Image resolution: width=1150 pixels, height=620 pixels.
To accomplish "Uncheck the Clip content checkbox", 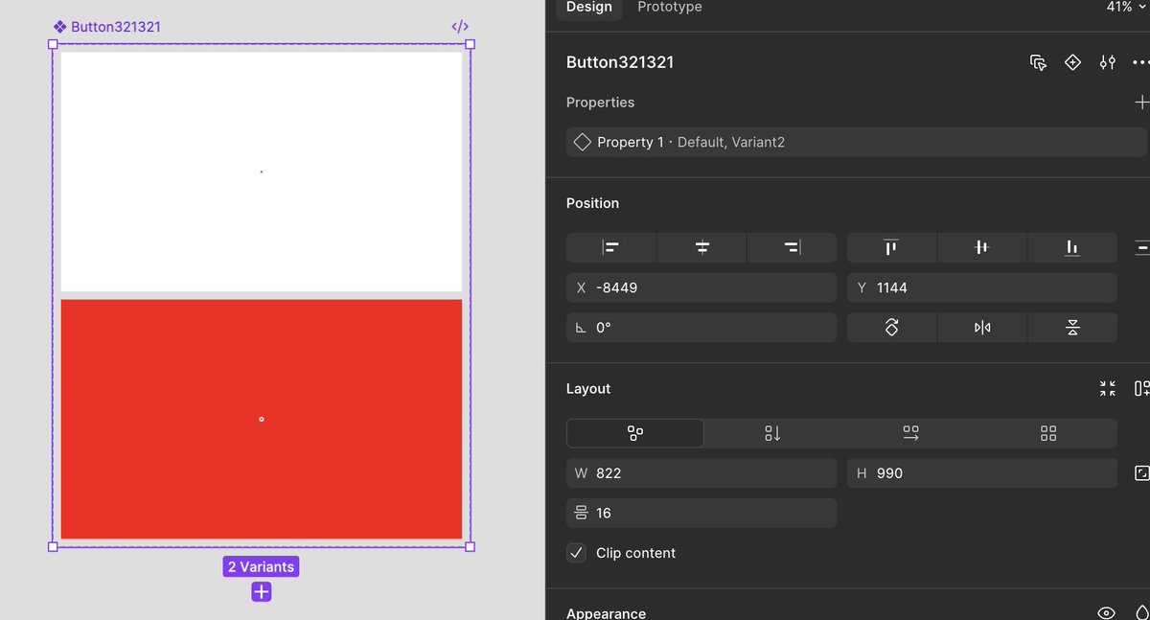I will click(x=576, y=553).
